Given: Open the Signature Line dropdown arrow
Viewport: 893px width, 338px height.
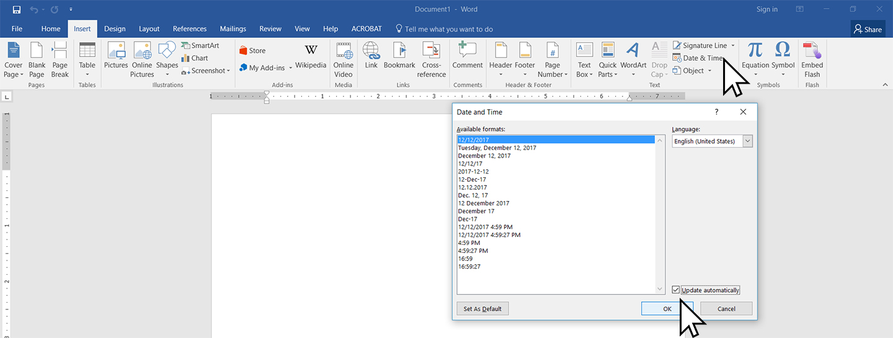Looking at the screenshot, I should 733,46.
